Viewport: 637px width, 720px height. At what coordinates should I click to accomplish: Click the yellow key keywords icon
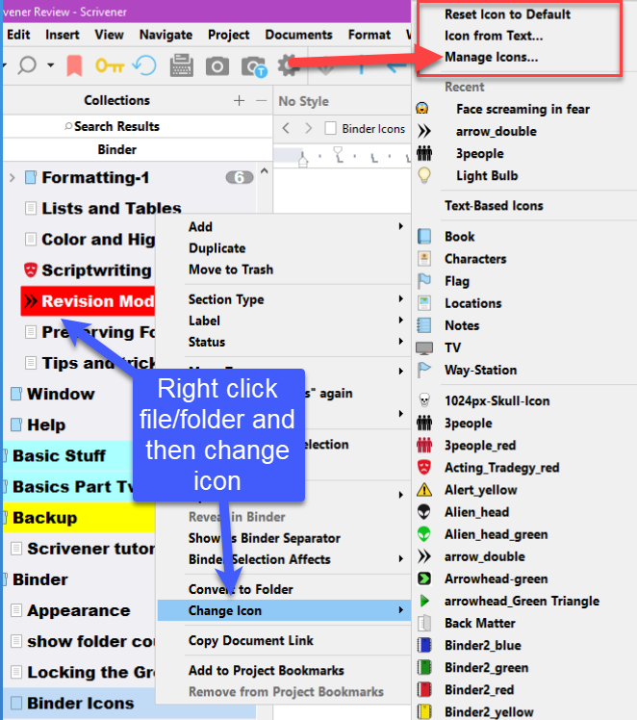(x=110, y=65)
